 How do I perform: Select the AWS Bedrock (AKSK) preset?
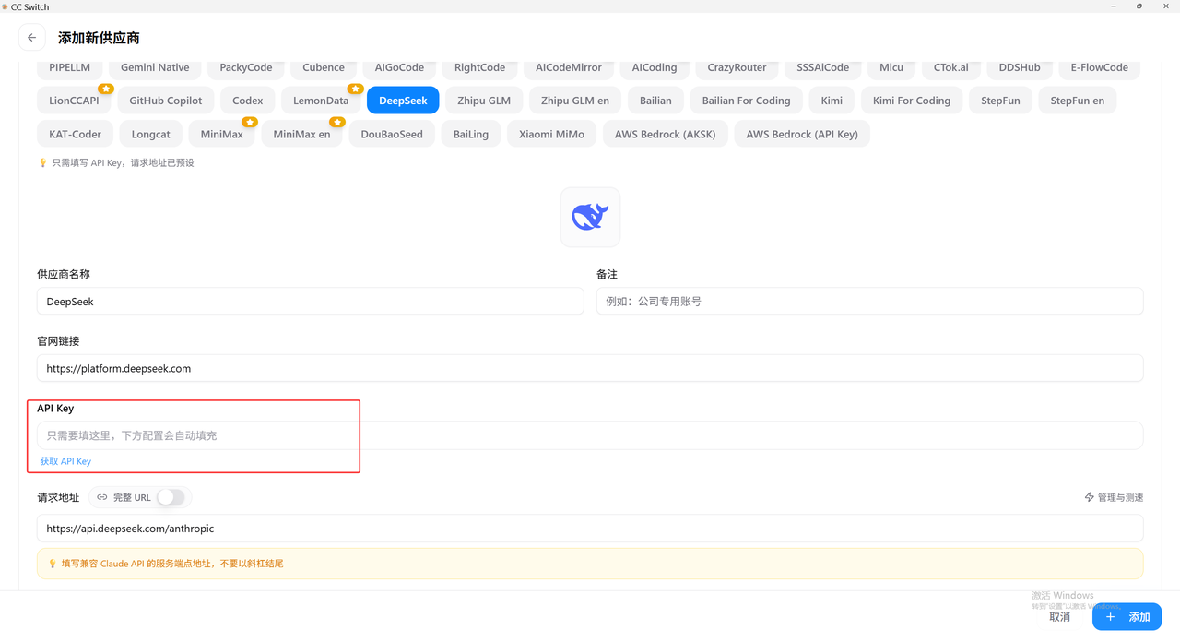tap(665, 134)
